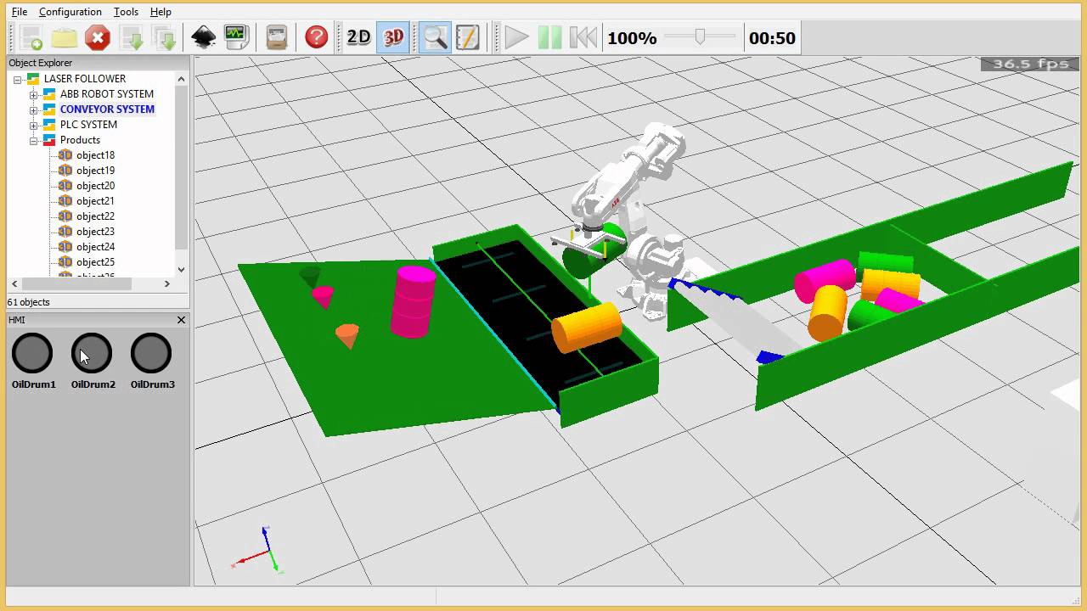Click the orange drum on the conveyor
The image size is (1087, 611).
coord(588,326)
